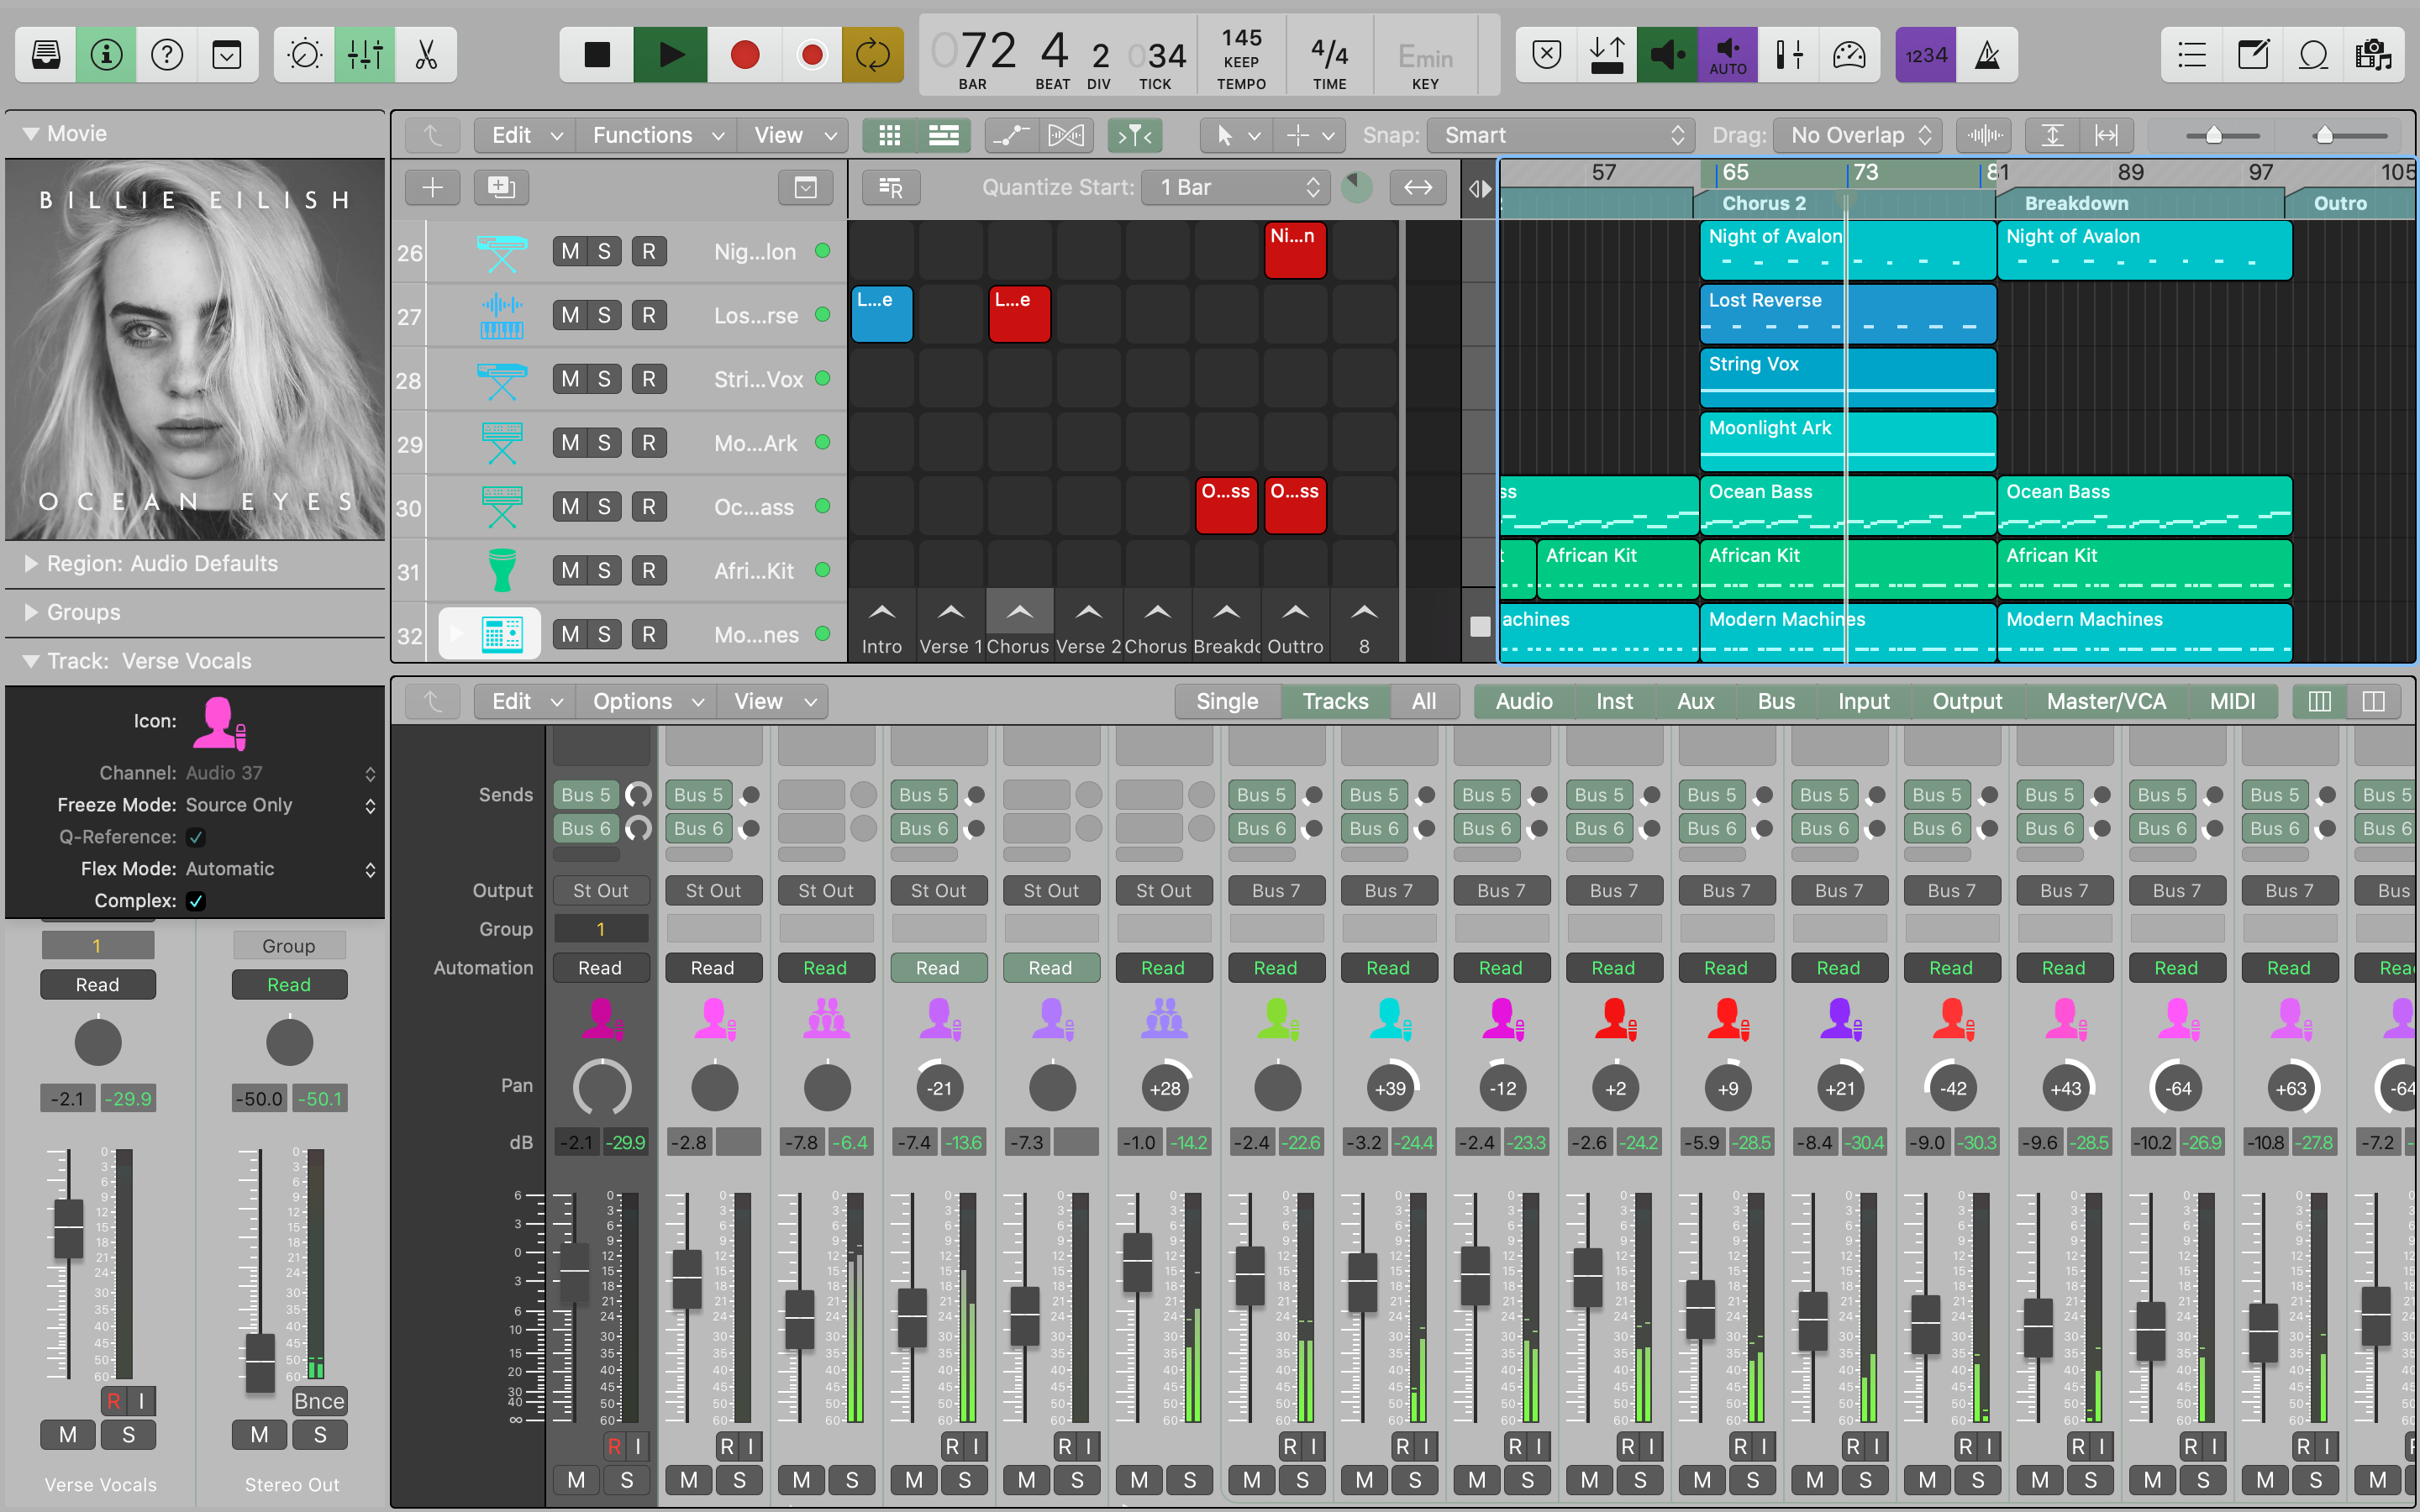This screenshot has height=1512, width=2420.
Task: Open the Functions menu in the tracks area
Action: pyautogui.click(x=657, y=135)
